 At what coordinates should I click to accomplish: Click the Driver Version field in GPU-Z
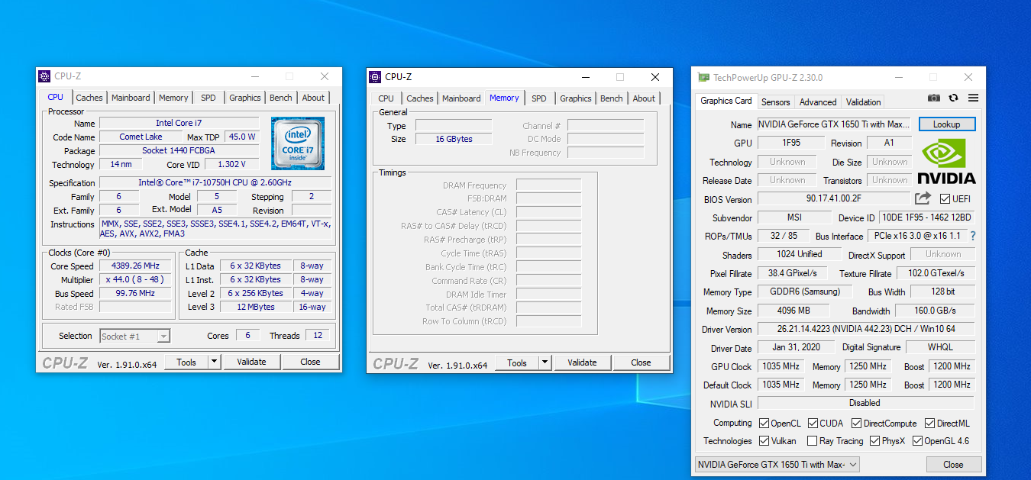pyautogui.click(x=866, y=329)
